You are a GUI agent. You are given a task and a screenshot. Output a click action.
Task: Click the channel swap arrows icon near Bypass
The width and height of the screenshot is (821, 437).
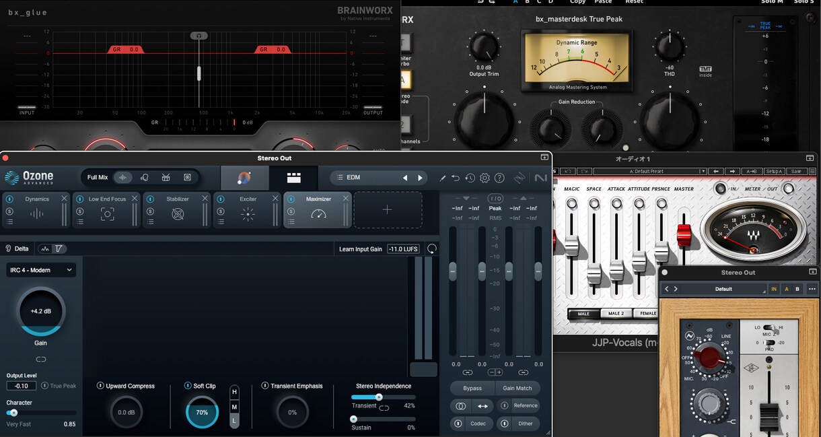483,406
